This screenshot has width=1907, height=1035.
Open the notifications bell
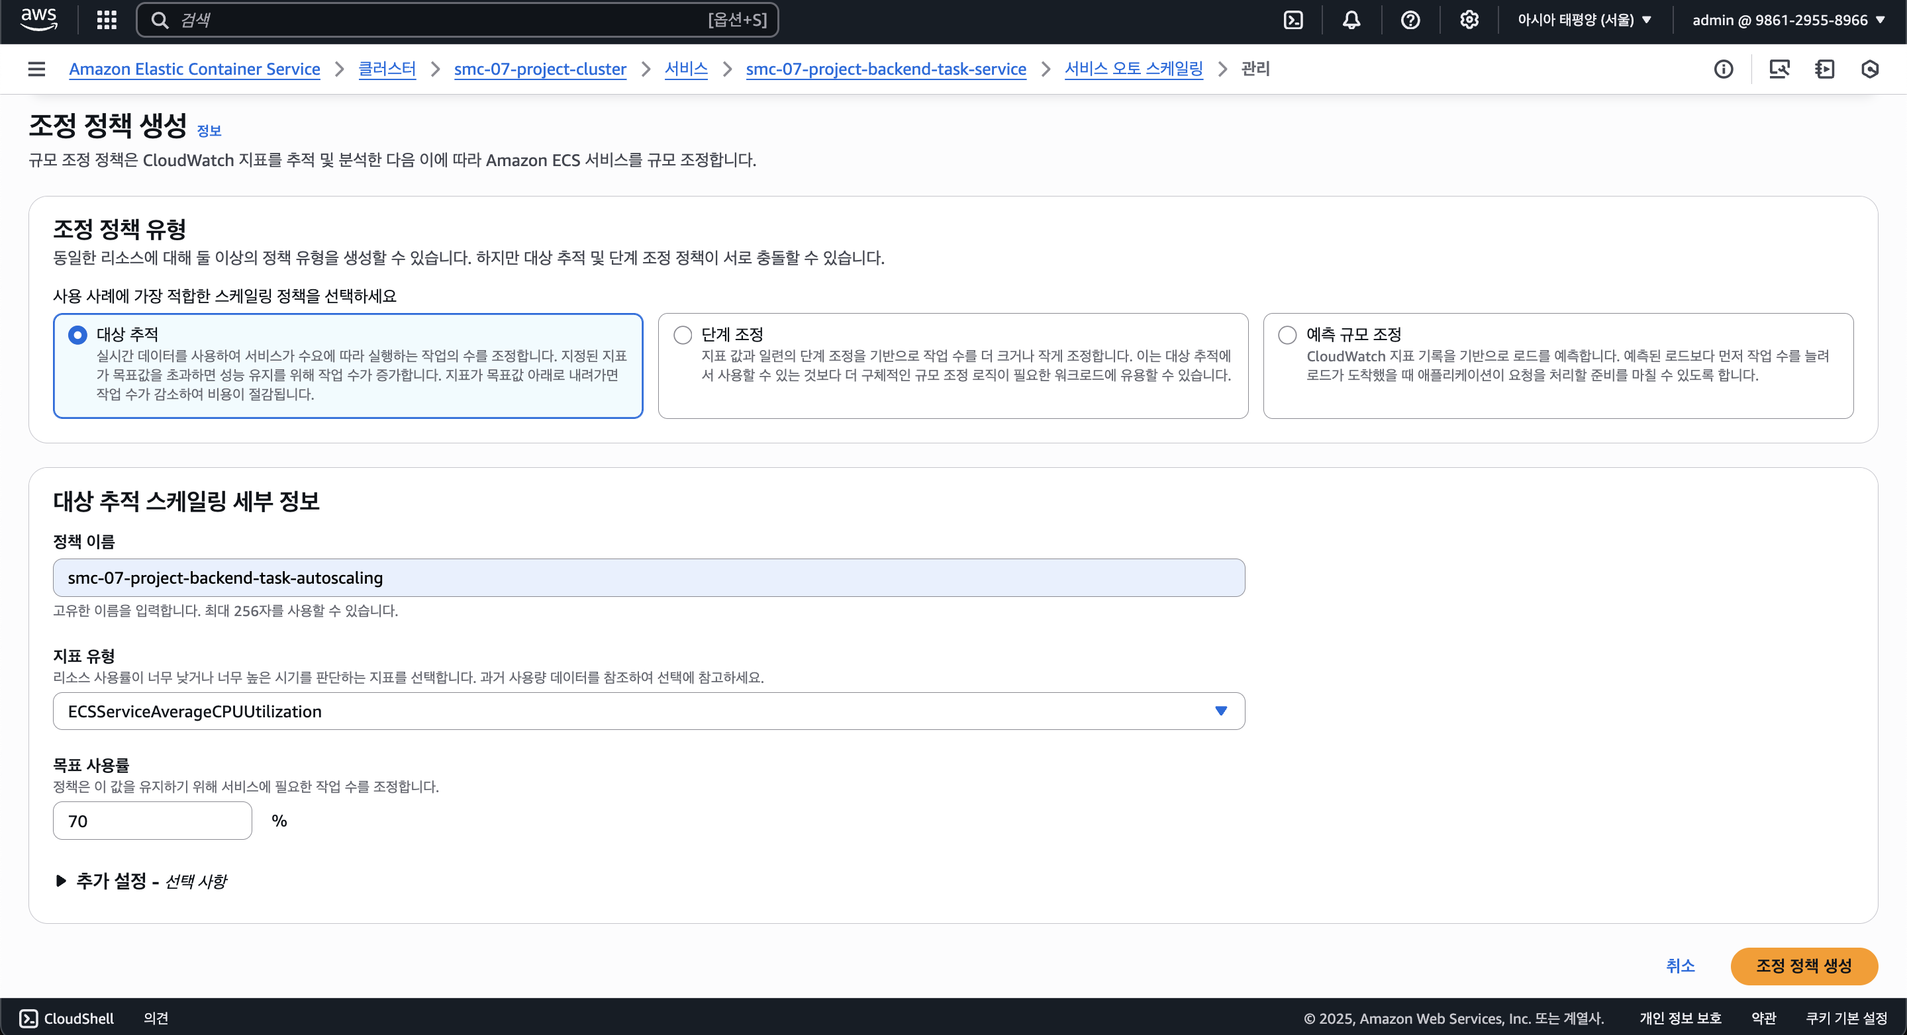[1351, 20]
